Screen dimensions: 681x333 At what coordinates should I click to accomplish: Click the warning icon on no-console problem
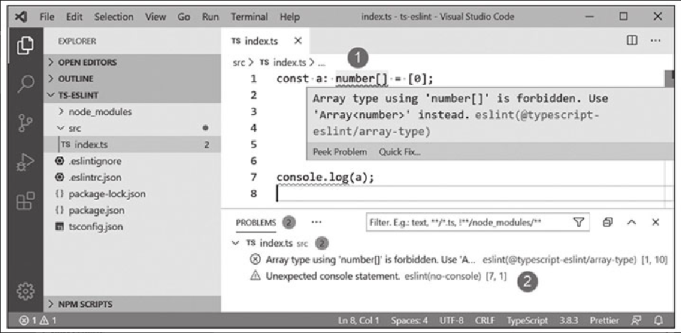pos(256,276)
